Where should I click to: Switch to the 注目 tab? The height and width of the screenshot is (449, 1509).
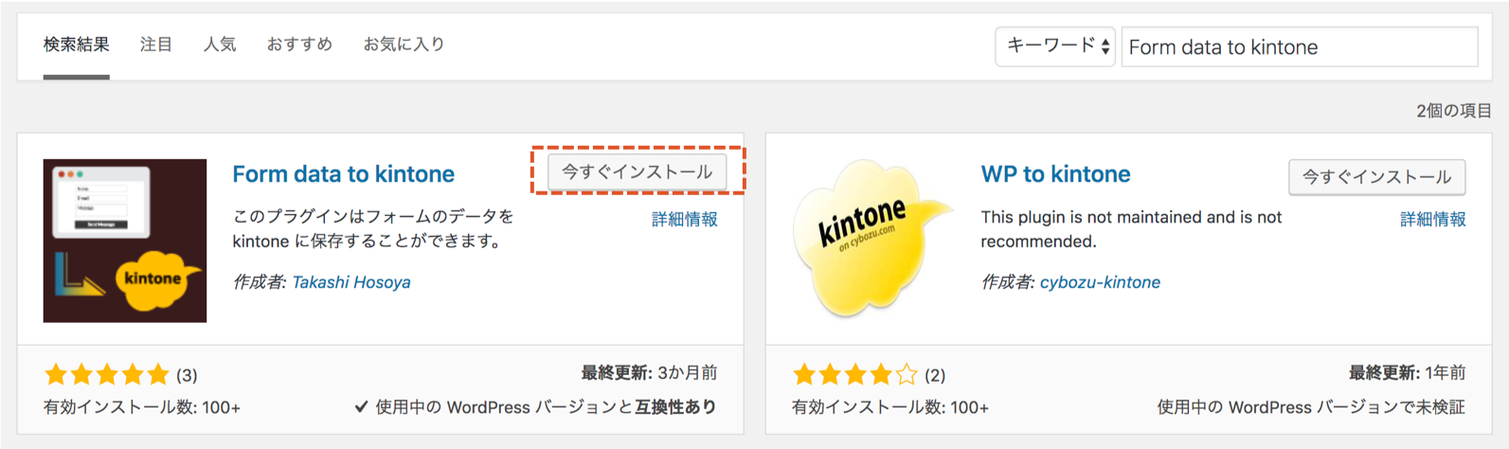pos(156,45)
